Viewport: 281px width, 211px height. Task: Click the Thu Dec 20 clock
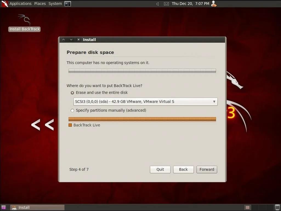[191, 4]
